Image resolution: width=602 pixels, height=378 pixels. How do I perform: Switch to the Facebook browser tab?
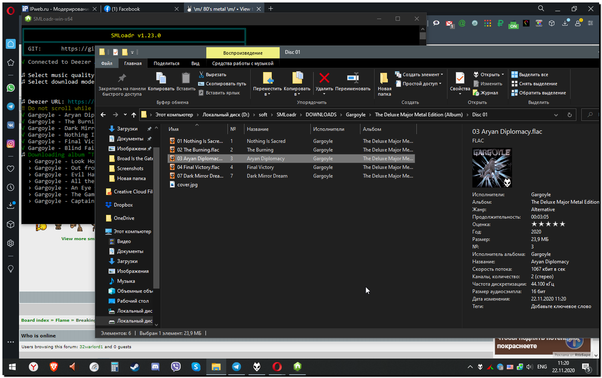(x=142, y=9)
